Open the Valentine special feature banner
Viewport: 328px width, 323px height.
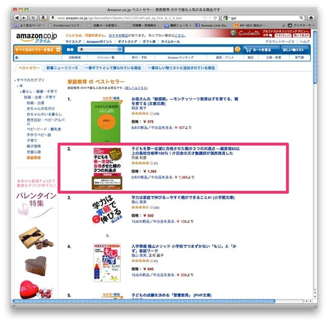pos(36,199)
